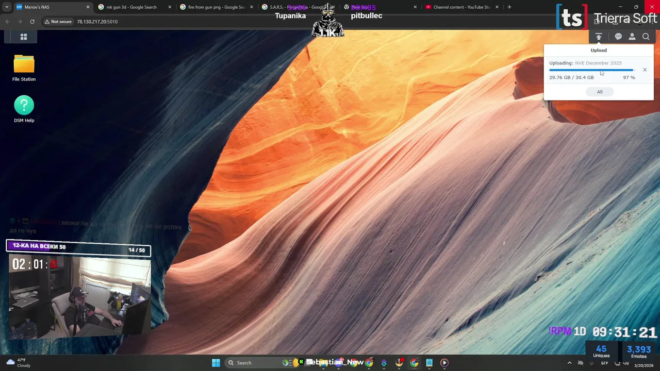Image resolution: width=660 pixels, height=371 pixels.
Task: Cancel the NVE December 2025 upload
Action: 645,70
